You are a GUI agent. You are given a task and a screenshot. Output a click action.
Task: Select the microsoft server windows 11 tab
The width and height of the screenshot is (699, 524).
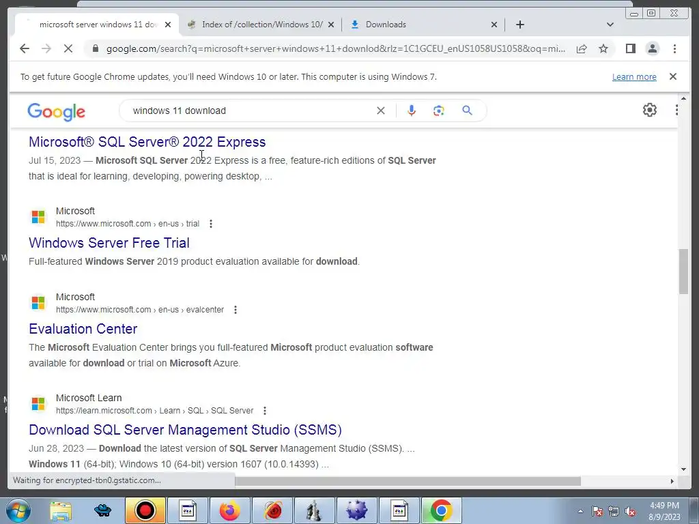tap(98, 25)
